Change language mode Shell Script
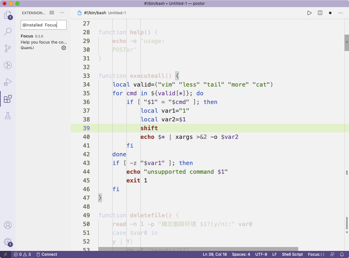349x258 pixels. click(x=292, y=254)
